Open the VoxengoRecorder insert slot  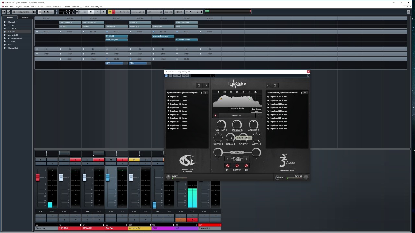(163, 36)
